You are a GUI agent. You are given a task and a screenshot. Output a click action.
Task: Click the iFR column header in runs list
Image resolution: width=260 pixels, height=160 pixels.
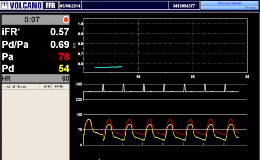(47, 86)
